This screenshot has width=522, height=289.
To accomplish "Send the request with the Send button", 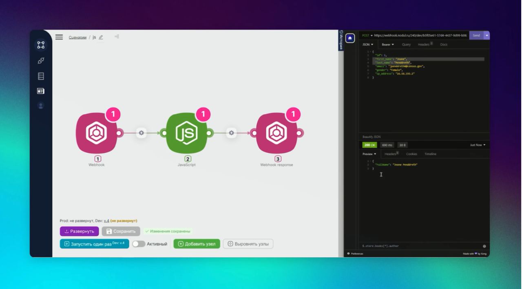I will pos(476,35).
